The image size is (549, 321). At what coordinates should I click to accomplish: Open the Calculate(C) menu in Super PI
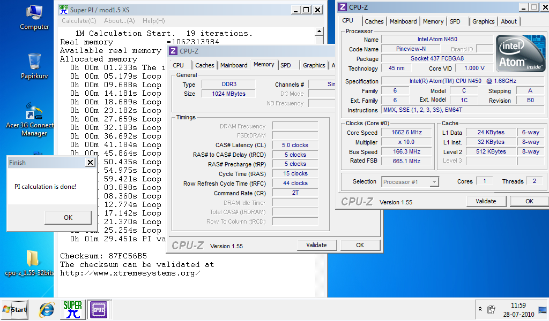(x=79, y=21)
